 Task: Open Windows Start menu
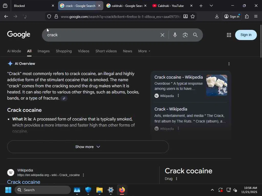(8, 190)
